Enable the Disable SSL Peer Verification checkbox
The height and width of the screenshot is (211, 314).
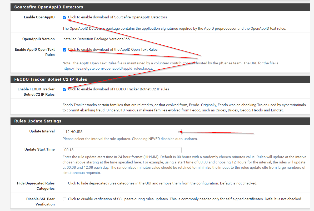pos(64,199)
